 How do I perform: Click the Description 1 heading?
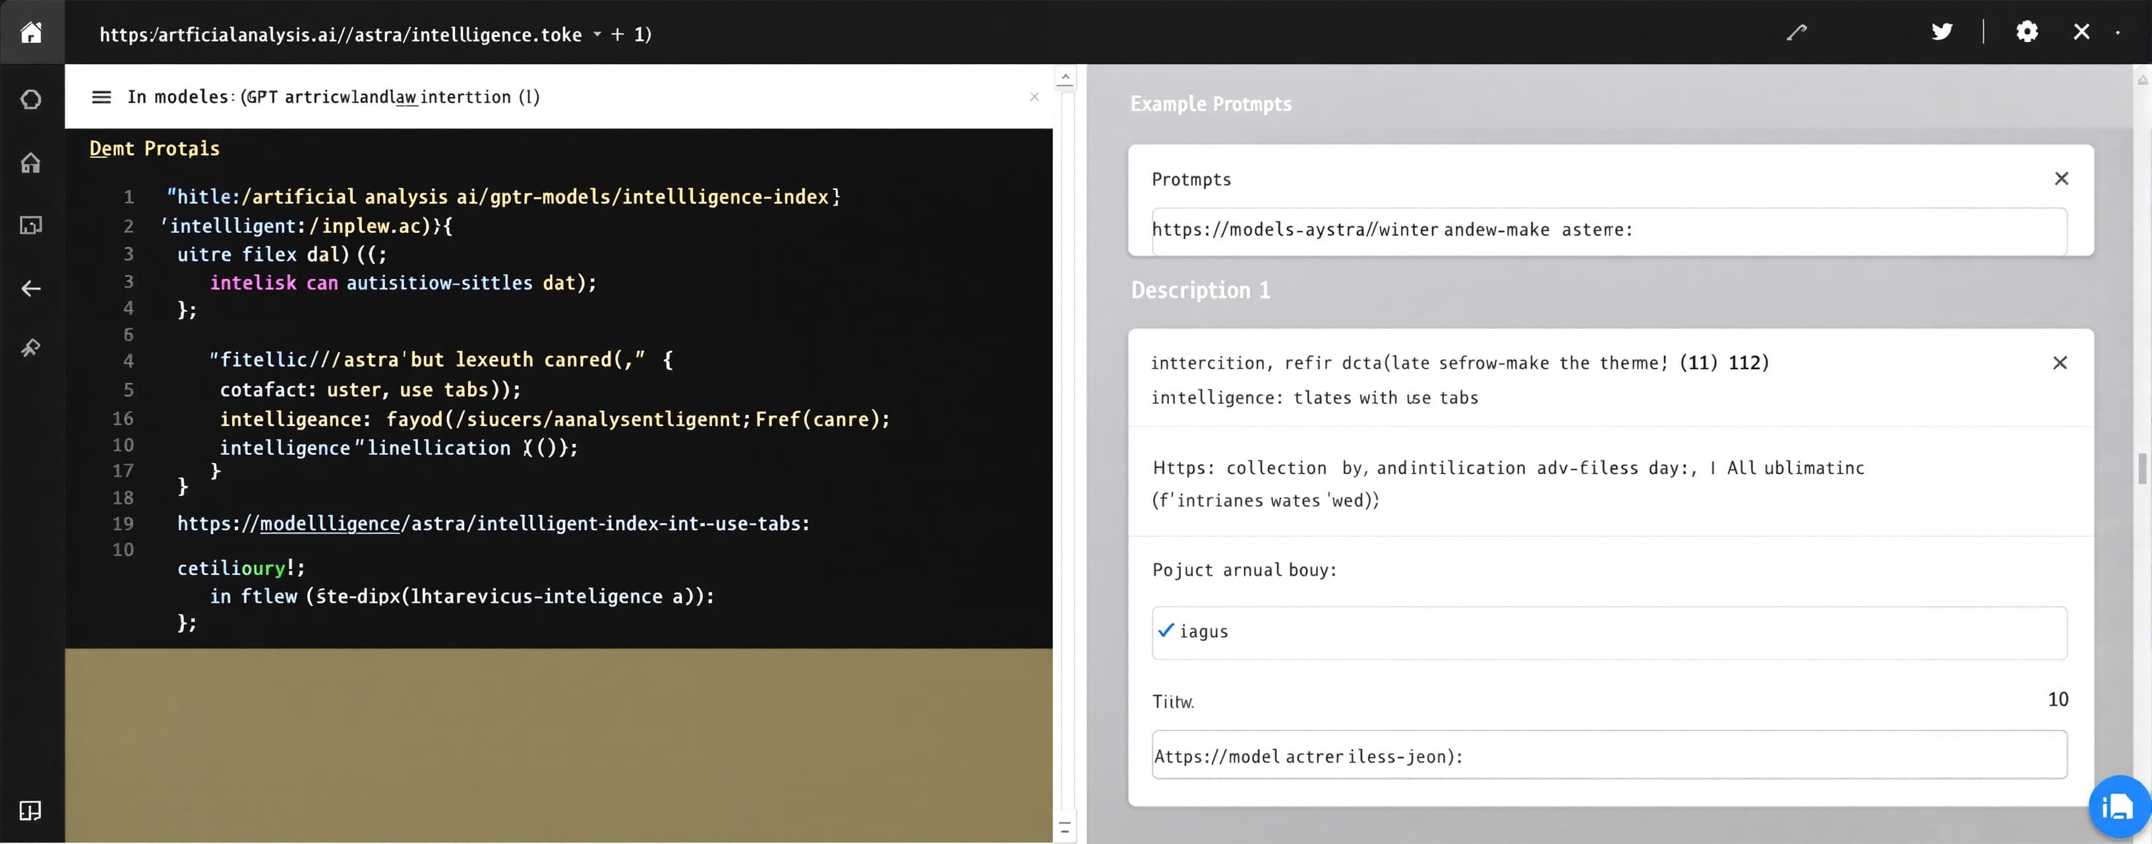1201,290
